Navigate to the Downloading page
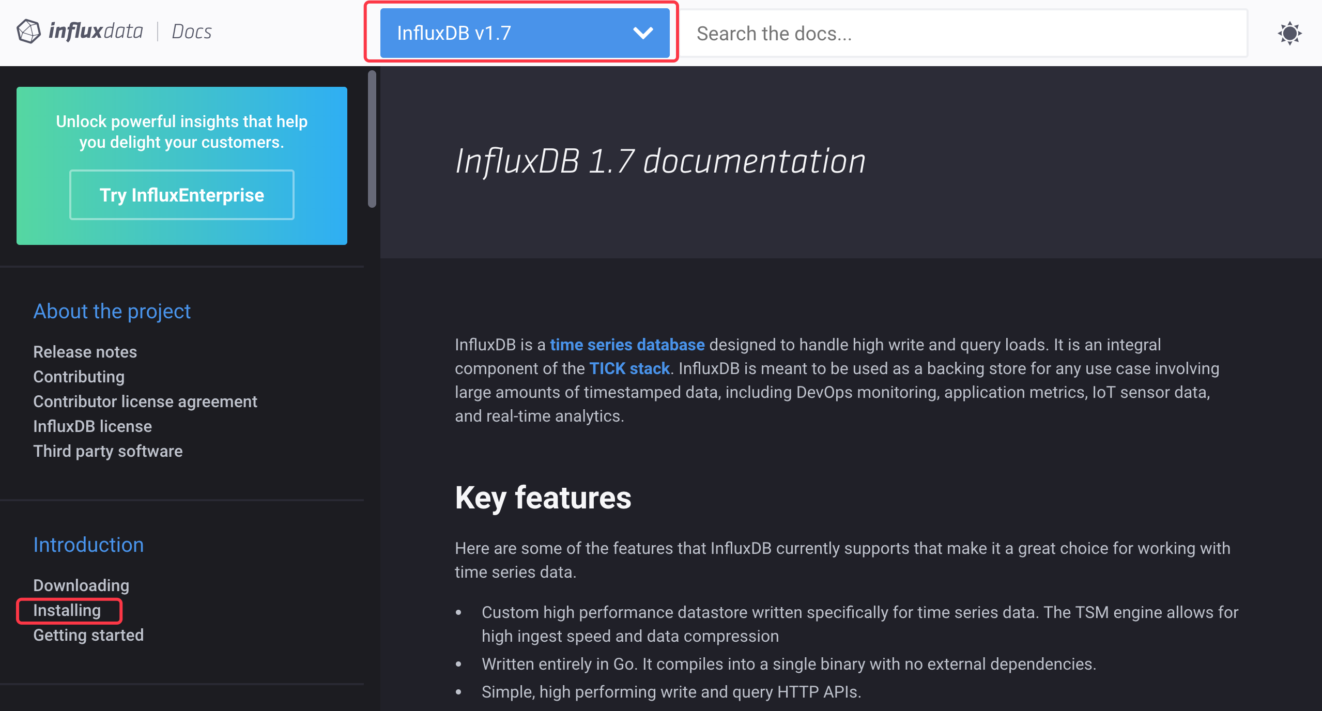Image resolution: width=1322 pixels, height=711 pixels. pyautogui.click(x=81, y=585)
